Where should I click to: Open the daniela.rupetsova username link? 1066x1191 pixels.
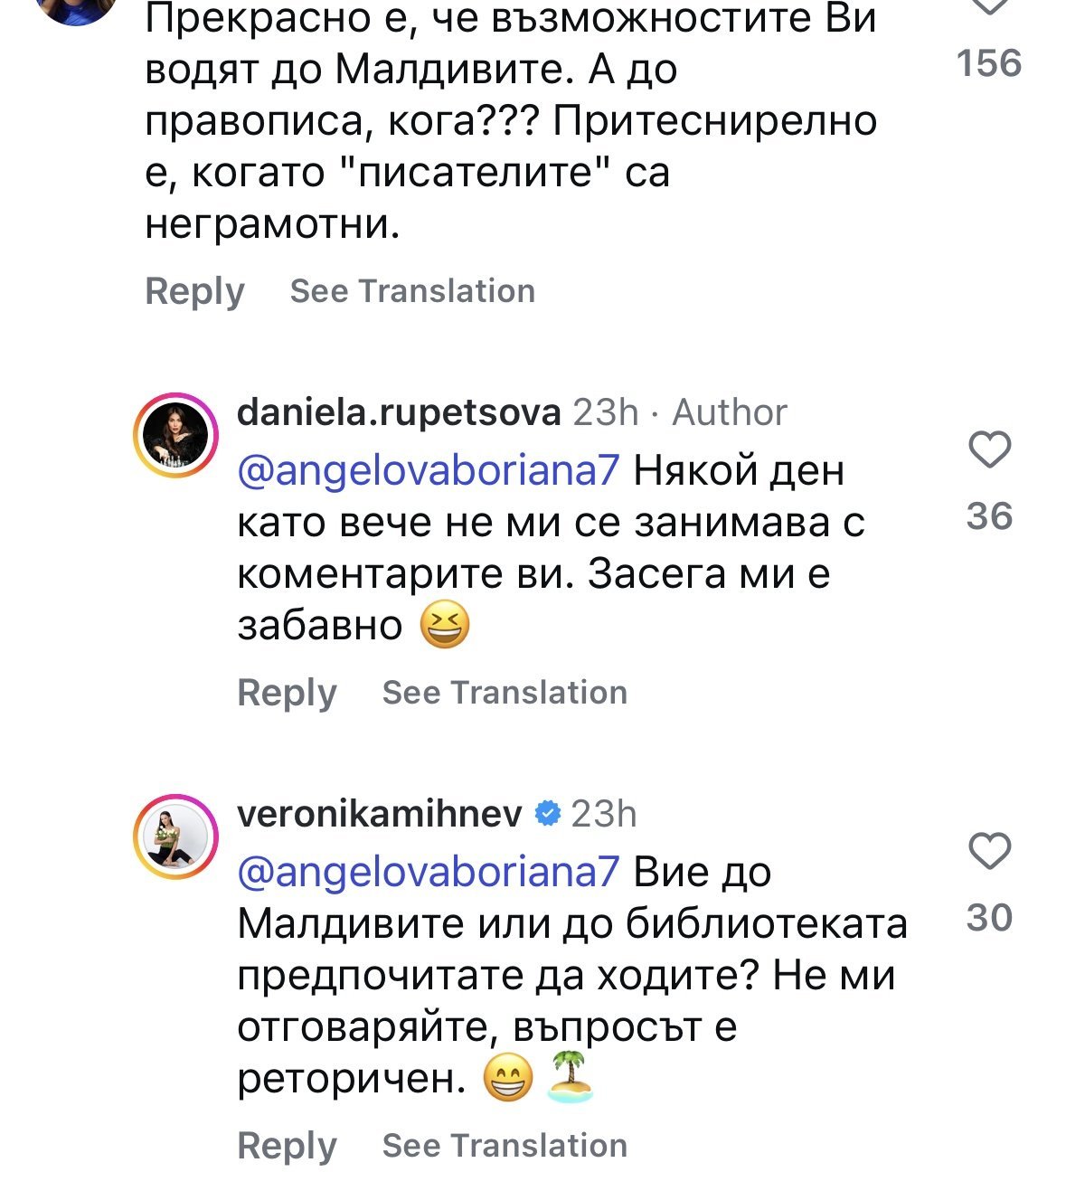point(399,413)
